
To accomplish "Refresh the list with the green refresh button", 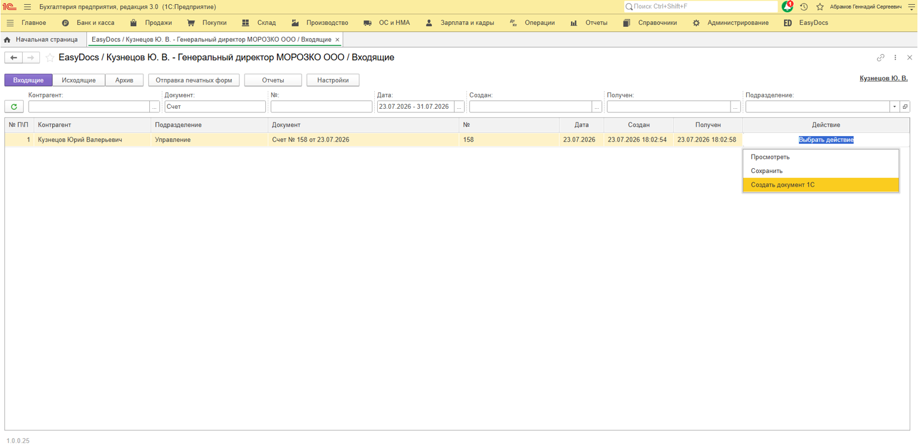I will pos(14,106).
